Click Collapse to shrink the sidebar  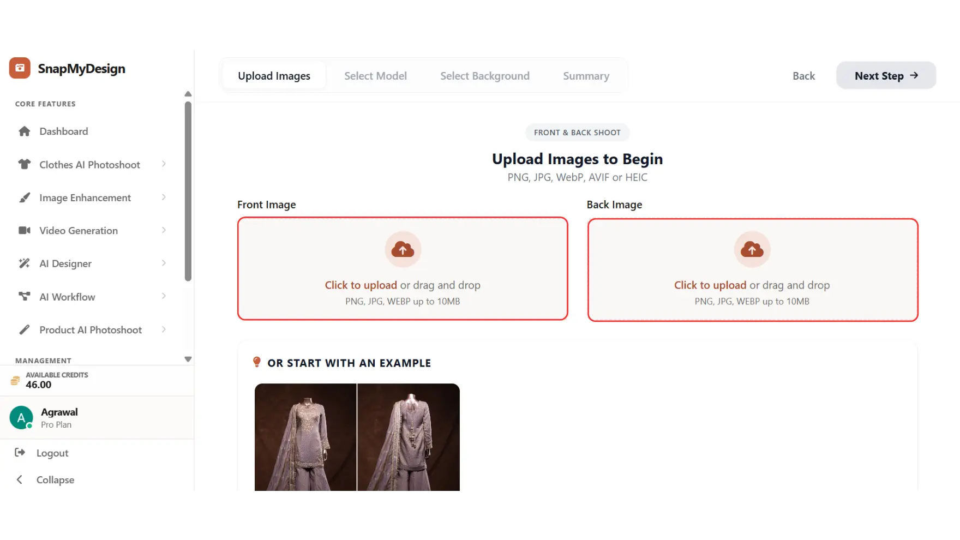[55, 479]
